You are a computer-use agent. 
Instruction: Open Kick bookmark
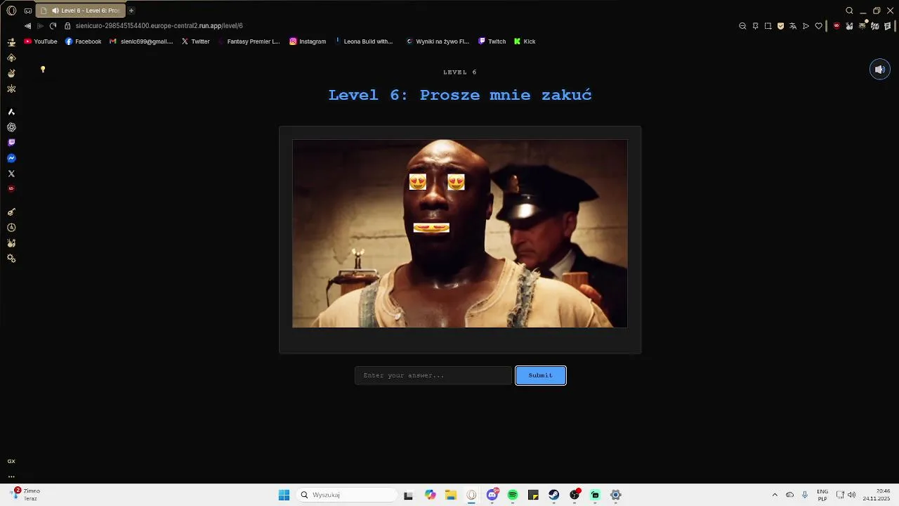pyautogui.click(x=525, y=41)
